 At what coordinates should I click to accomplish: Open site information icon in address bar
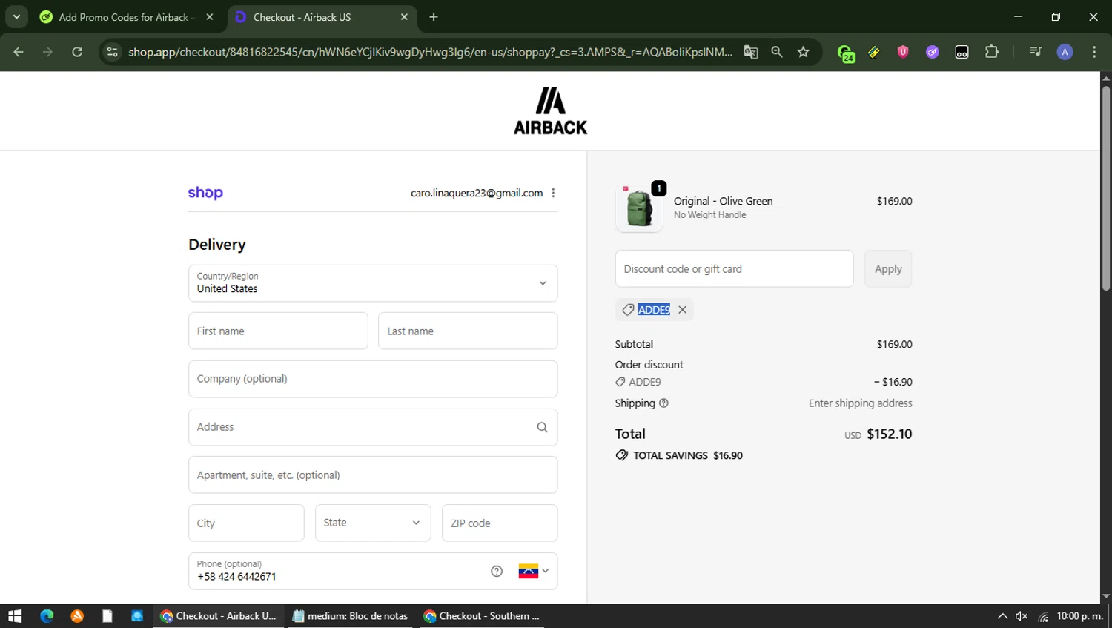click(x=112, y=52)
